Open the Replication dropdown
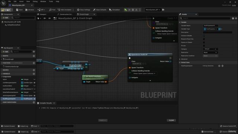Screen dimensions: 238x134 (210, 52)
